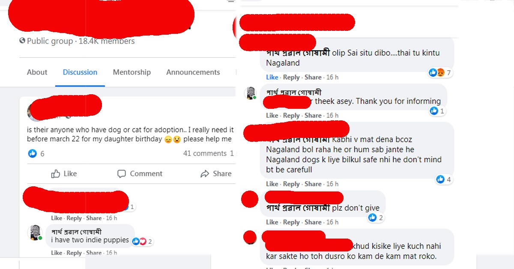Click reaction icons on indie puppies comment
Viewport: 514px width, 269px height.
click(x=139, y=241)
